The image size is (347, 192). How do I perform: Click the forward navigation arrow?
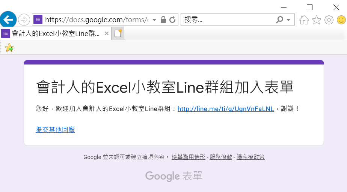[x=24, y=19]
